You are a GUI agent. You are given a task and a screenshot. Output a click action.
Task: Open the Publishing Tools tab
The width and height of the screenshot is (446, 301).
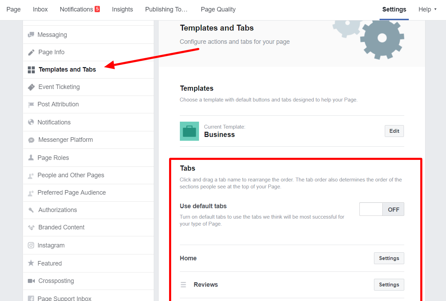point(166,9)
